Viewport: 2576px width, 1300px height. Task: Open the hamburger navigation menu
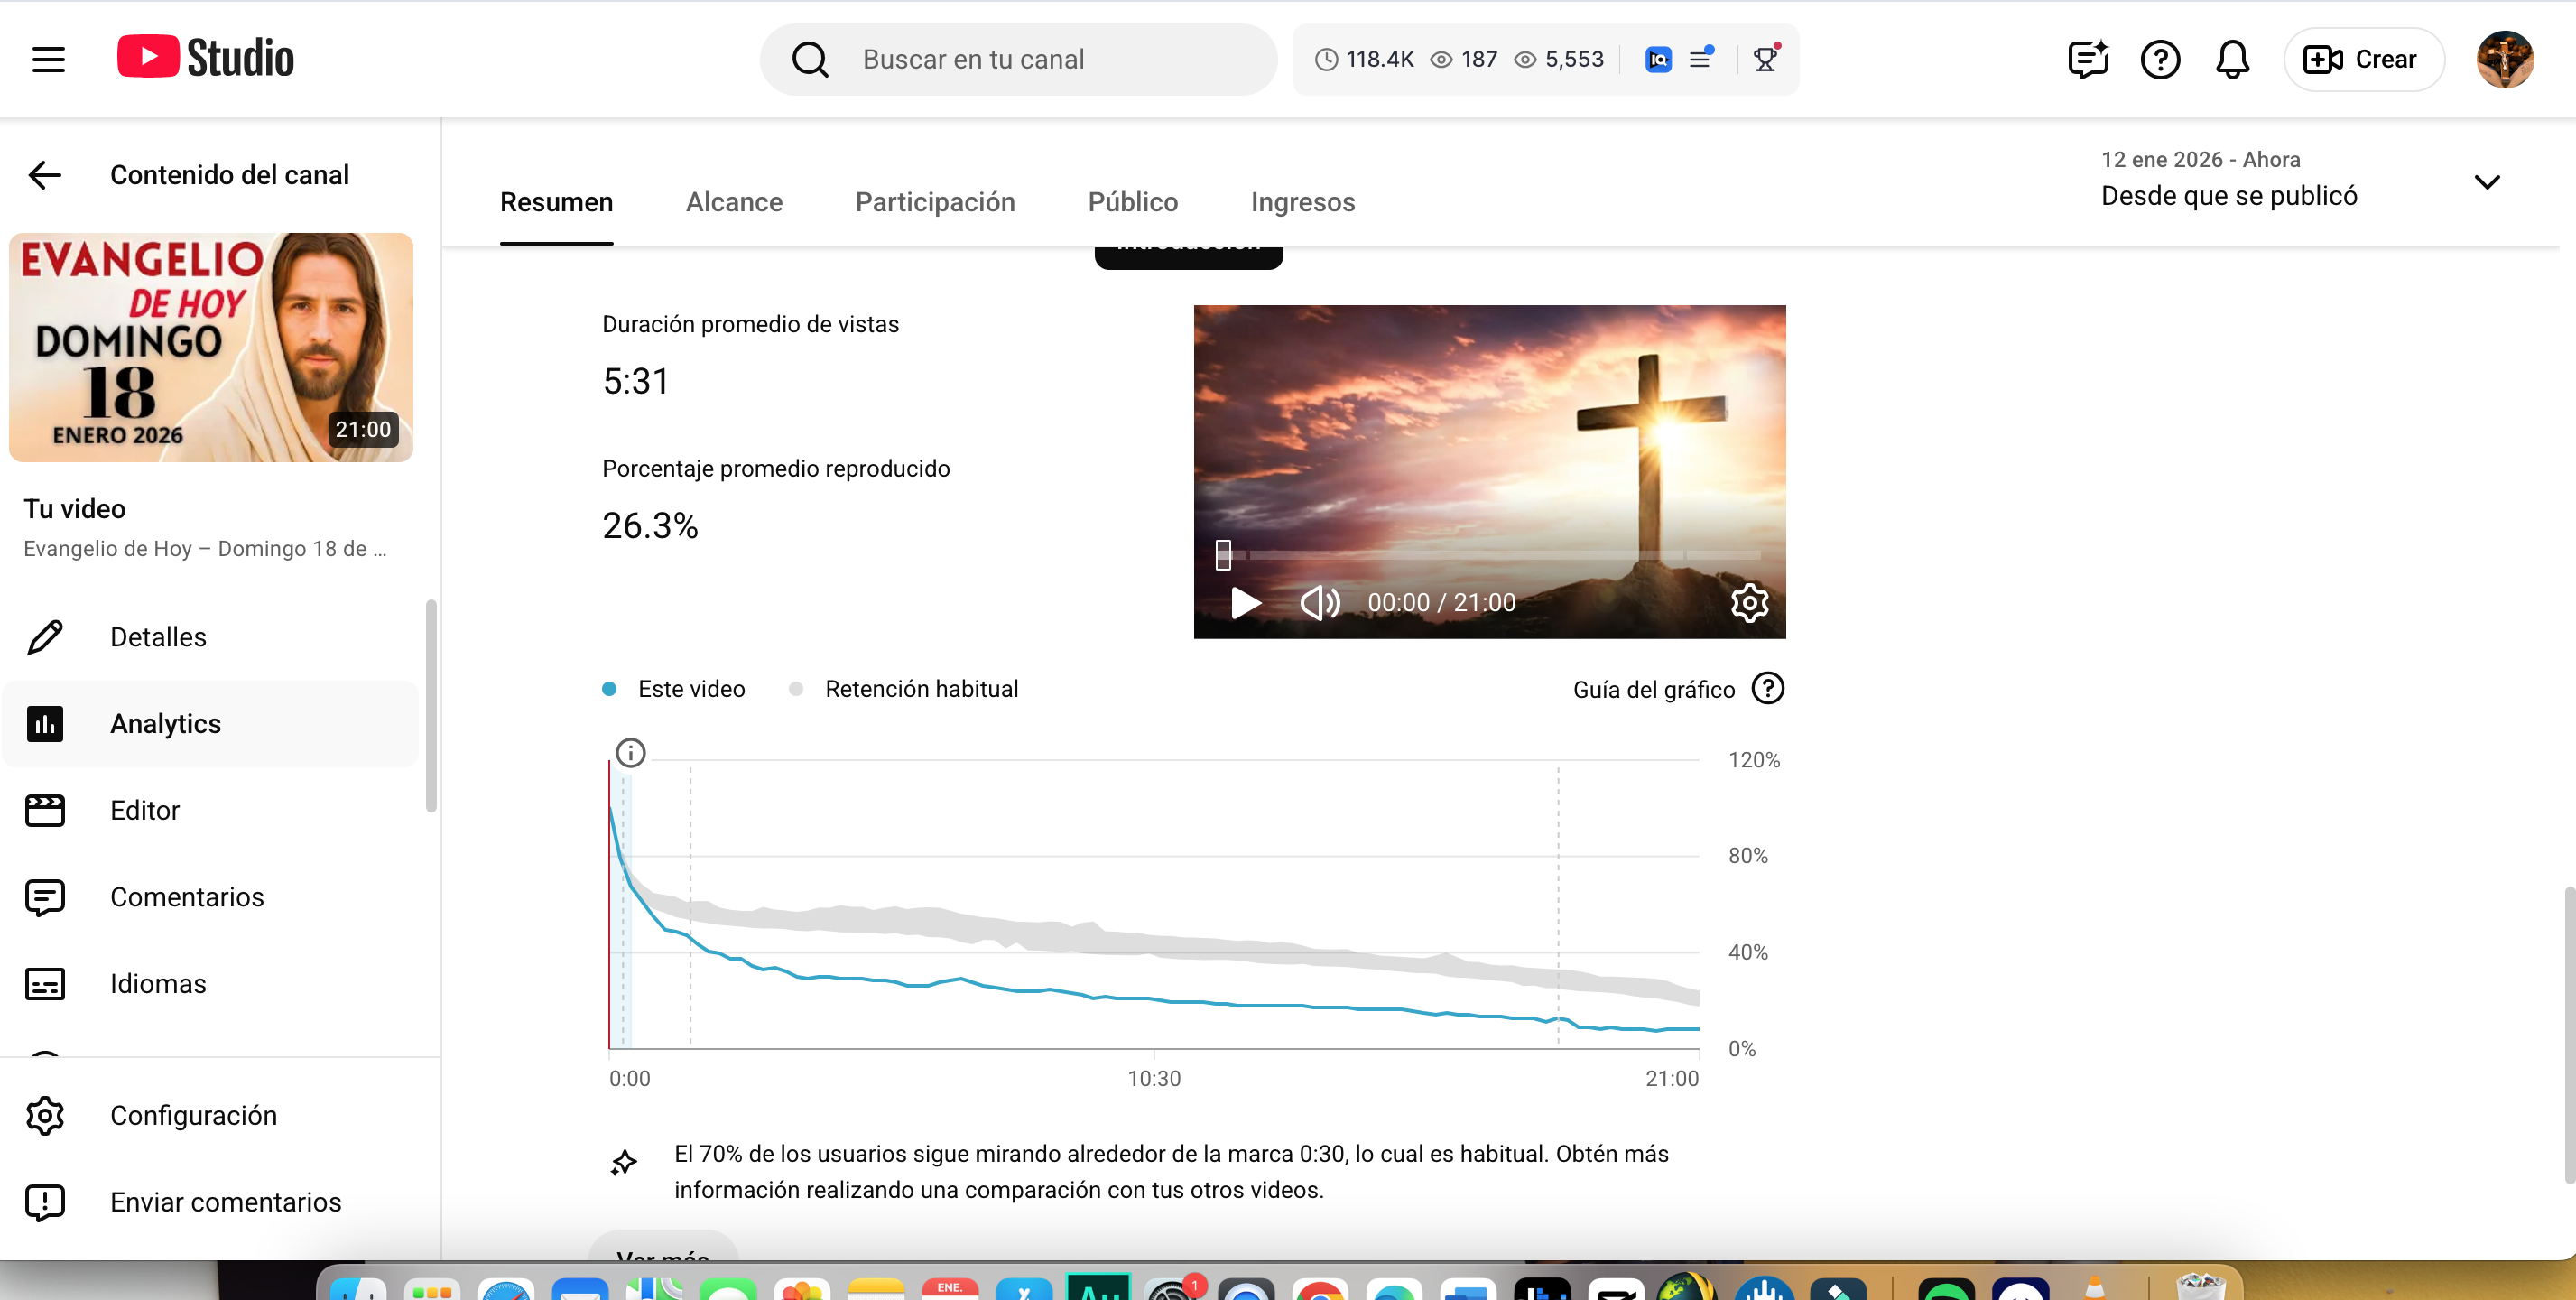click(48, 59)
